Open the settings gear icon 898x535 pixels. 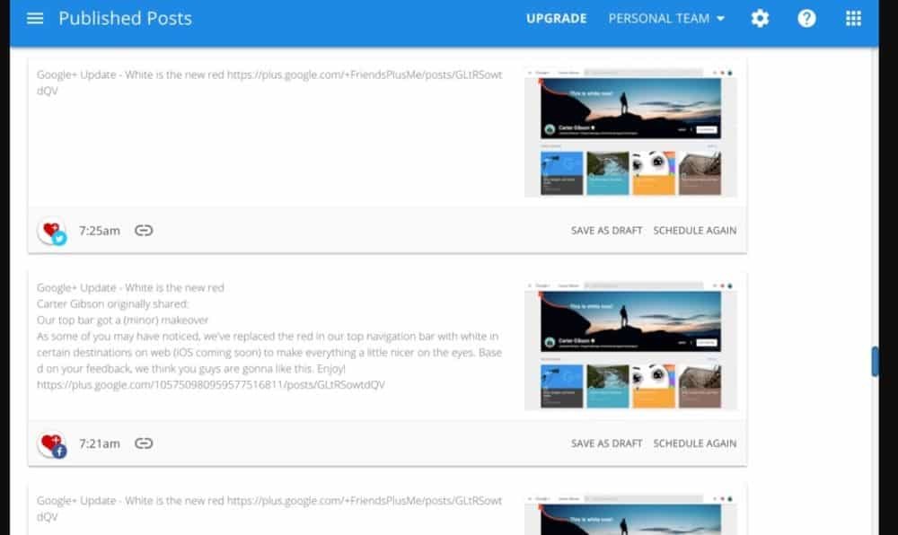click(x=760, y=18)
